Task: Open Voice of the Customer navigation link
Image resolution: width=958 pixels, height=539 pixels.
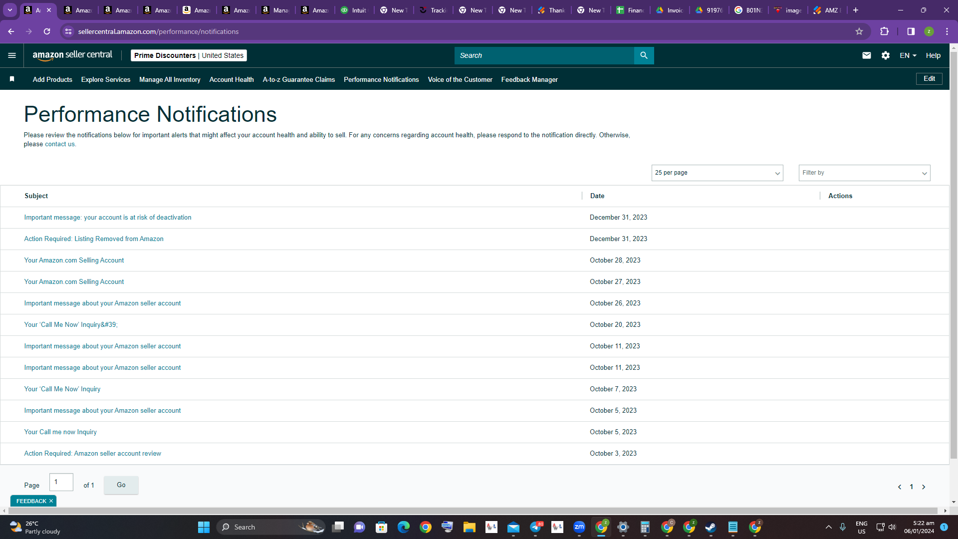Action: (x=460, y=79)
